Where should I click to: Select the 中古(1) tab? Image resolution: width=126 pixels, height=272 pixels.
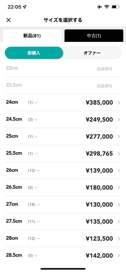coord(94,36)
